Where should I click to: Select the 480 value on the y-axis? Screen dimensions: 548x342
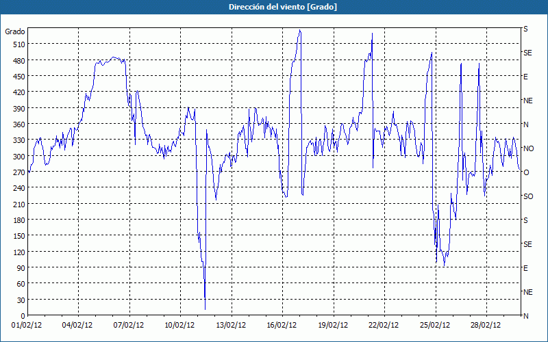pyautogui.click(x=18, y=60)
